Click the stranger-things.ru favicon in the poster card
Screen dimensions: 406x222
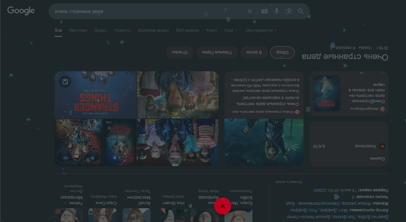(383, 109)
